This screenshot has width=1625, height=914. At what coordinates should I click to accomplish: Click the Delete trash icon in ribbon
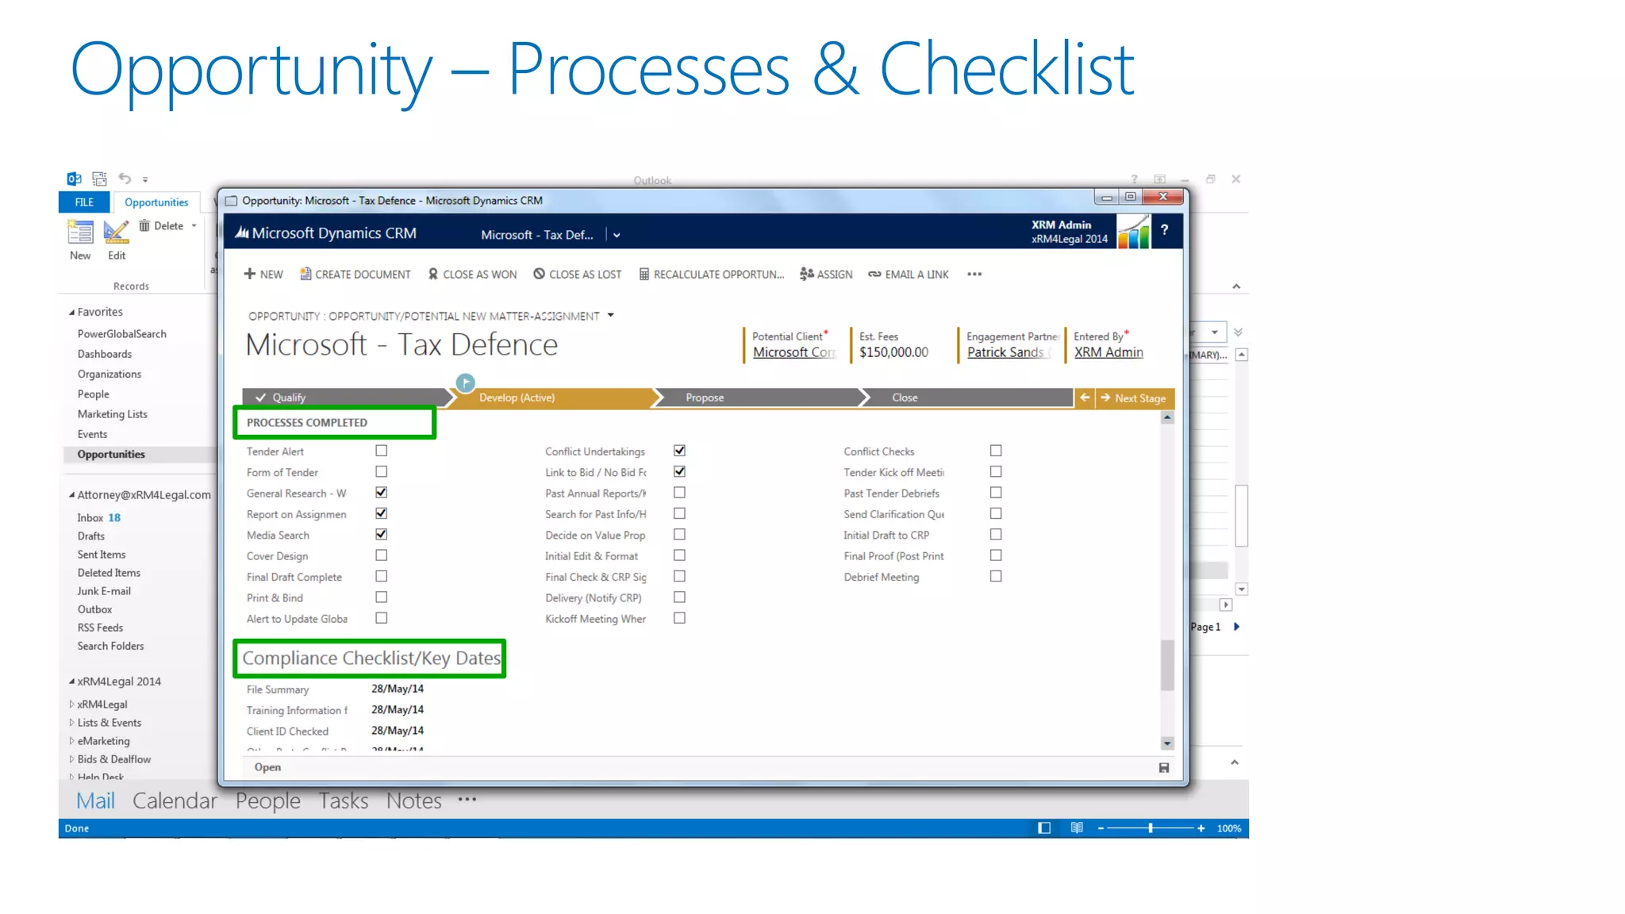[x=144, y=226]
